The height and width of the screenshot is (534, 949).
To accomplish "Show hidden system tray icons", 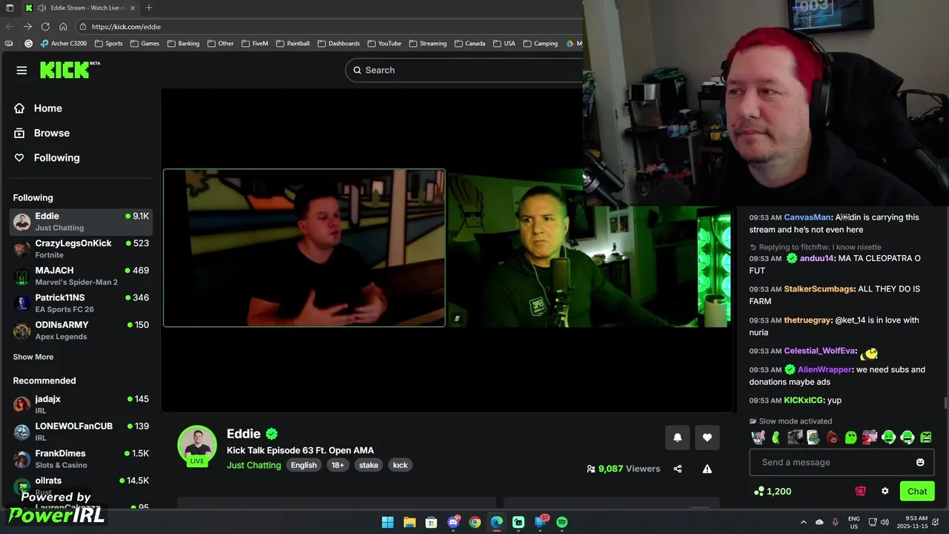I will click(x=804, y=522).
